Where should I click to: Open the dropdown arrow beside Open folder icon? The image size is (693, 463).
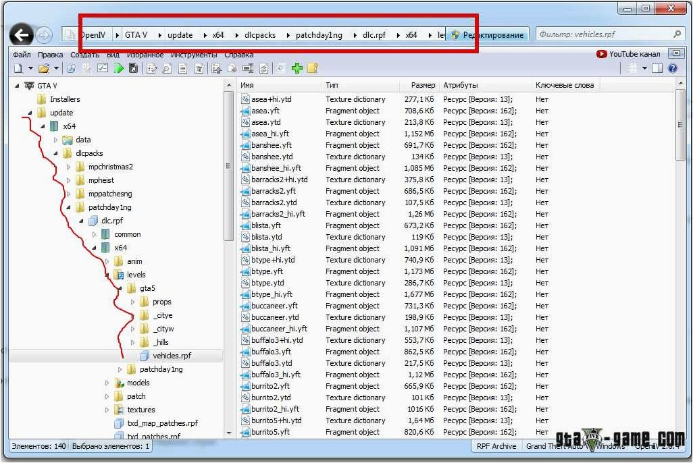tap(56, 68)
